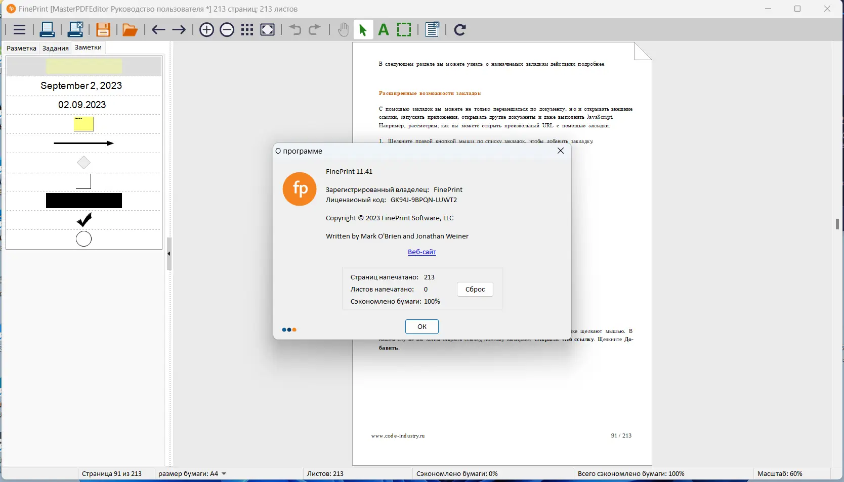Click the Страница 91 из 213 status
The height and width of the screenshot is (482, 844).
coord(112,473)
